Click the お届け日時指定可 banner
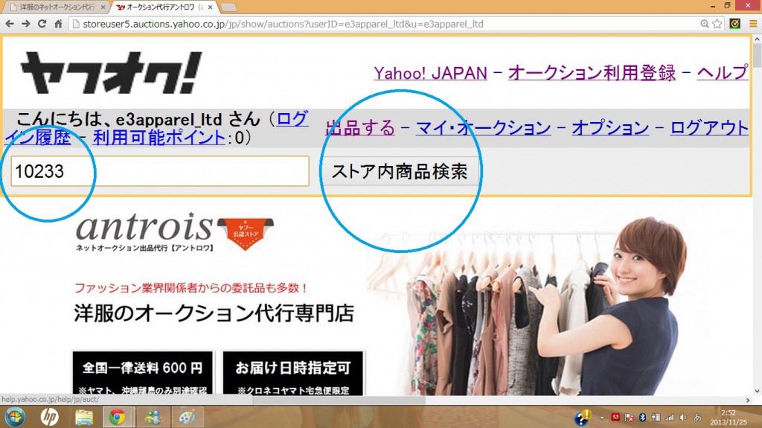The image size is (762, 428). tap(293, 373)
